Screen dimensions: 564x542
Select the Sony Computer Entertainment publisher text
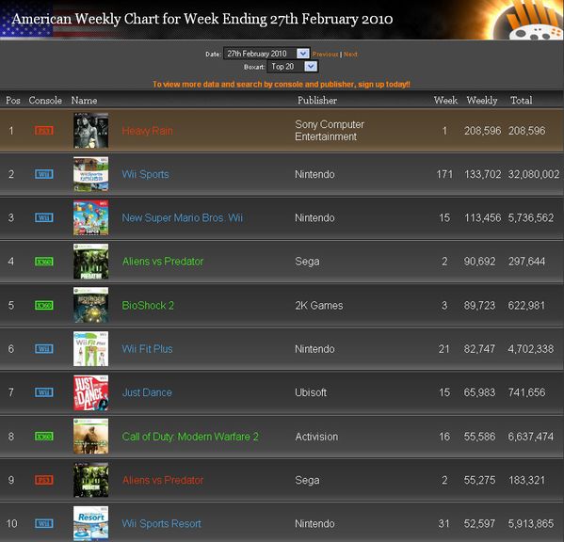pyautogui.click(x=330, y=131)
